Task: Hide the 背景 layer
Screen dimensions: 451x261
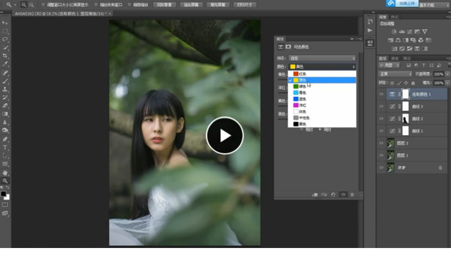Action: pyautogui.click(x=381, y=168)
